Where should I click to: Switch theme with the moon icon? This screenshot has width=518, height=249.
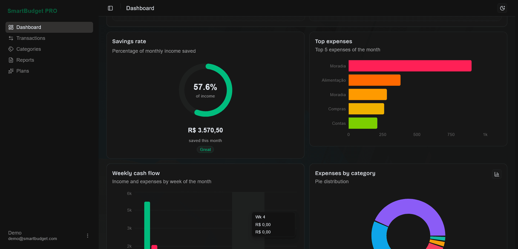click(x=502, y=8)
